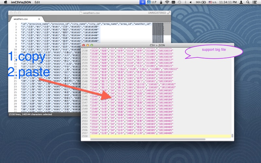Open the Wi-Fi status menu
The height and width of the screenshot is (163, 261).
click(x=167, y=2)
